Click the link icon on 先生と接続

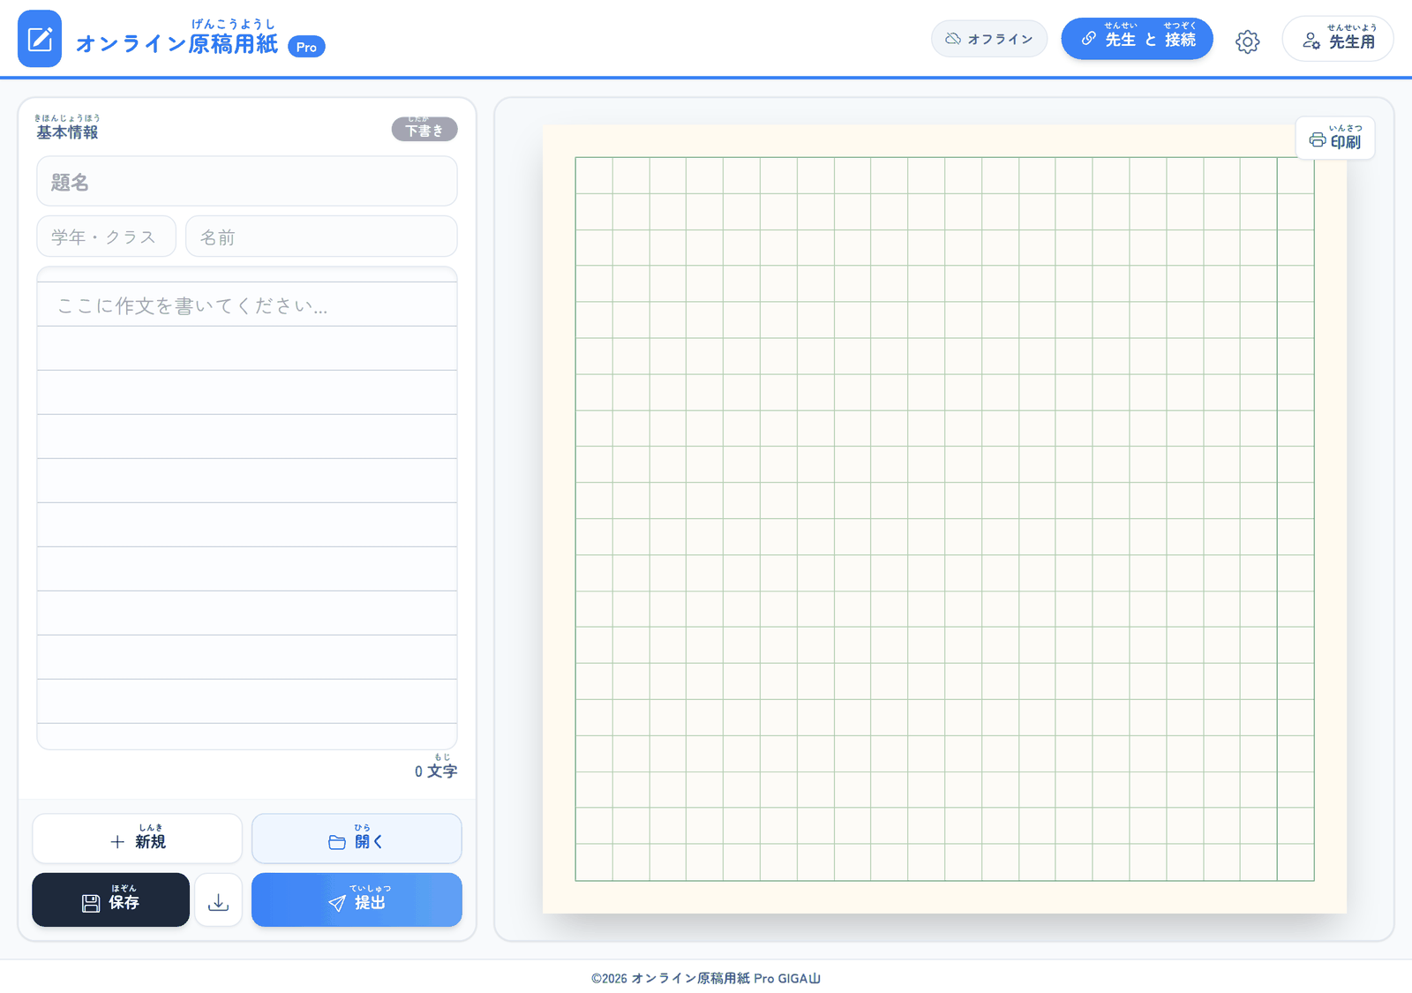[x=1089, y=39]
